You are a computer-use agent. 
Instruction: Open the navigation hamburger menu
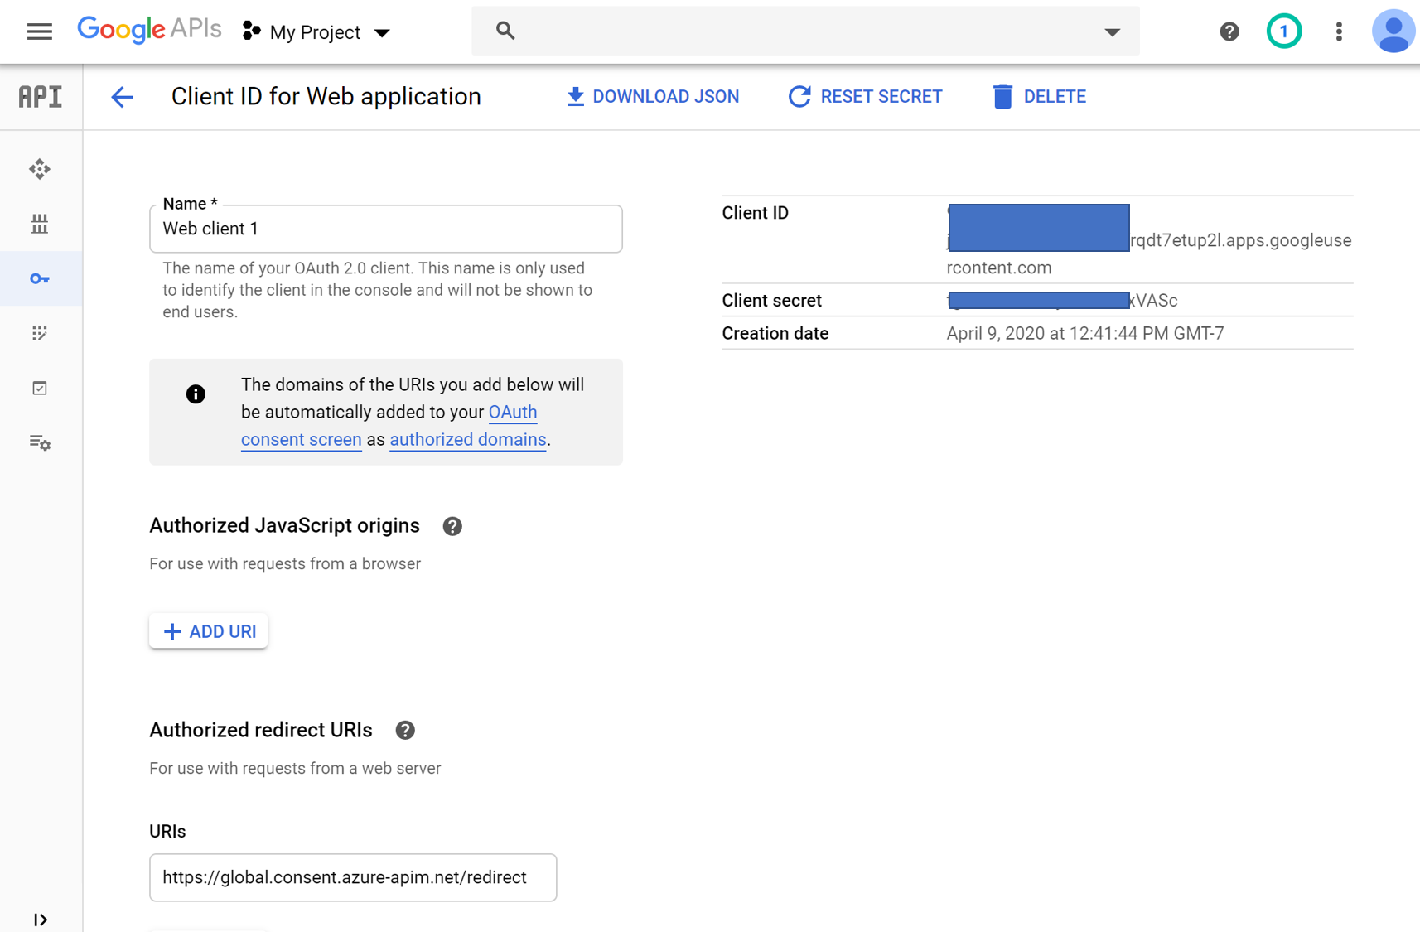click(39, 31)
